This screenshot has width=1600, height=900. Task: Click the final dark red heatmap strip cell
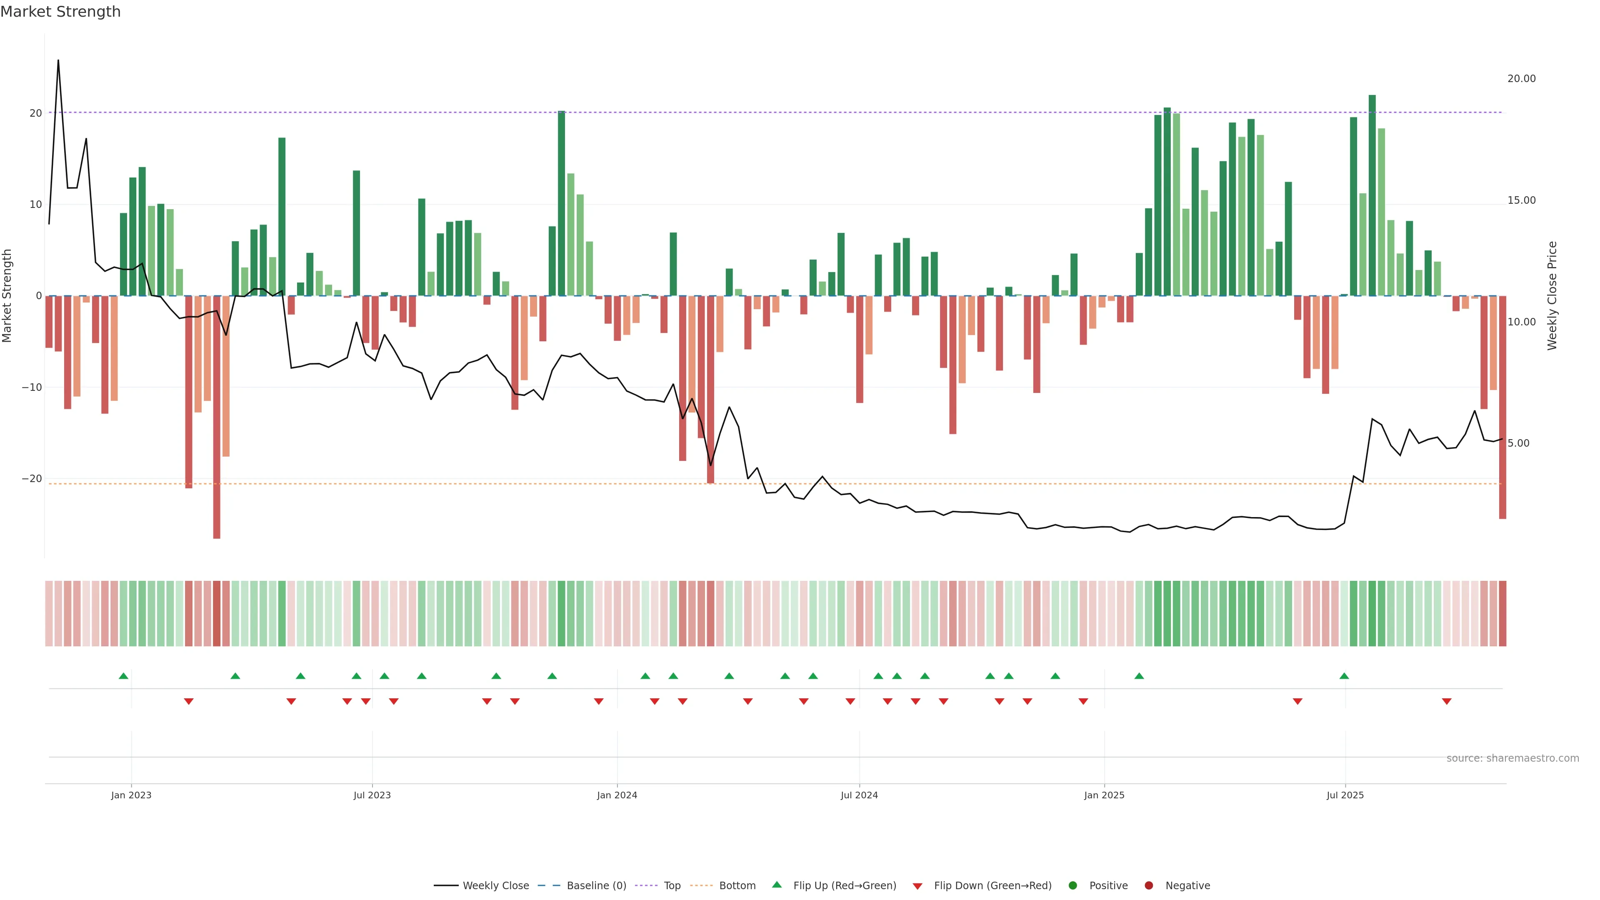pos(1502,613)
